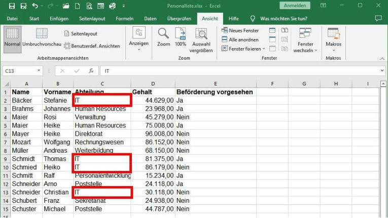Screen dimensions: 388x218
Task: Expand the formula bar with right arrow
Action: click(382, 71)
